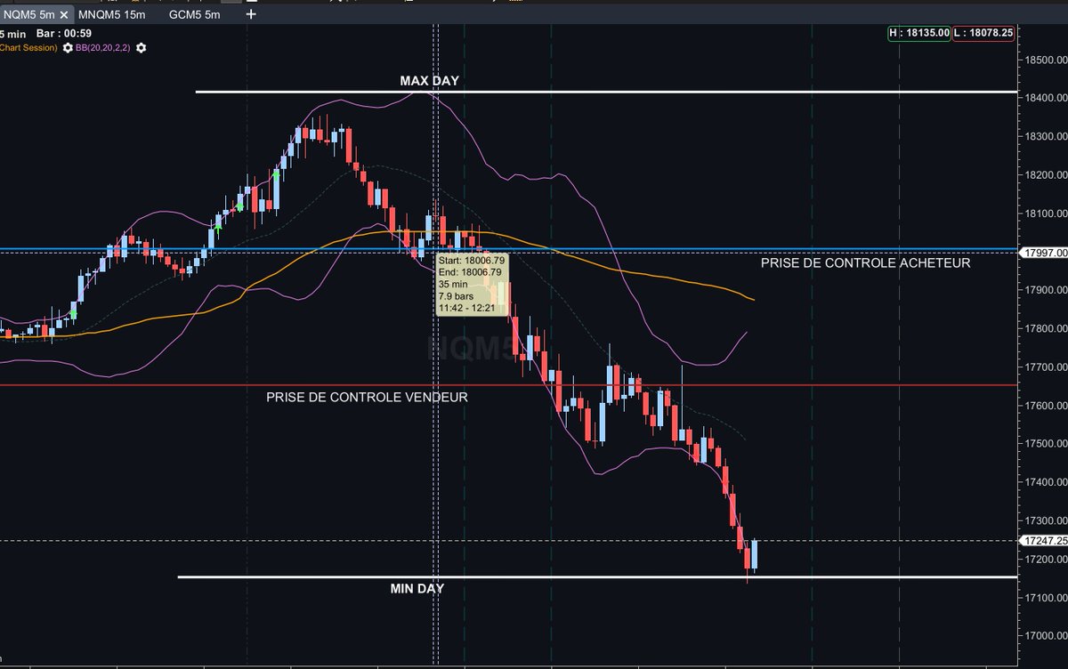Click the measurement tooltip showing 7.9 bars
This screenshot has width=1068, height=669.
[472, 284]
